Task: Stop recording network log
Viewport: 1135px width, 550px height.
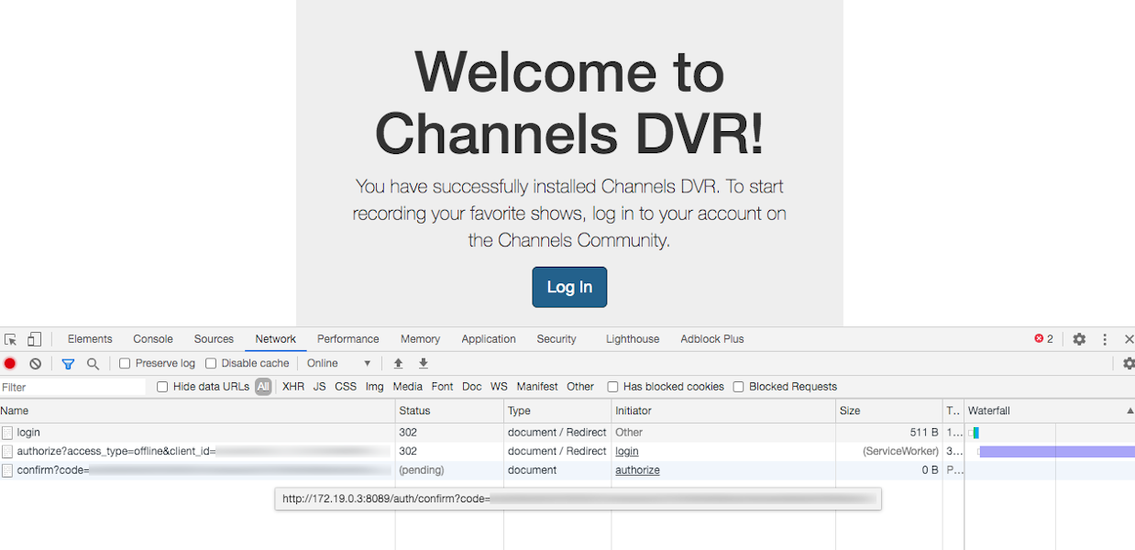Action: 10,364
